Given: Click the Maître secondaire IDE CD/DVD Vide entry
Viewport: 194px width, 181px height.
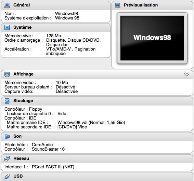Looking at the screenshot, I should (72, 127).
